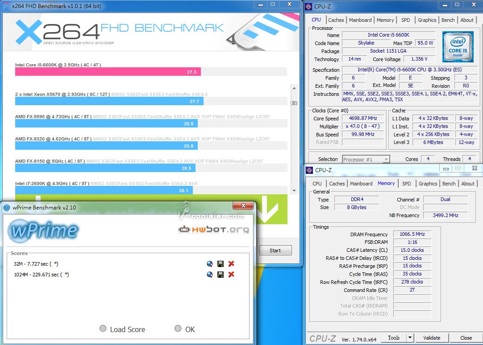Image resolution: width=483 pixels, height=345 pixels.
Task: Click the wPrime title bar icon
Action: tap(7, 208)
